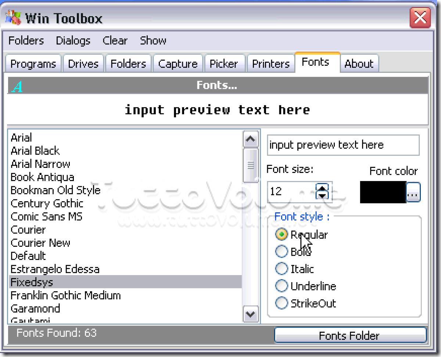The height and width of the screenshot is (357, 441).
Task: Increase font size with up arrow
Action: [323, 187]
